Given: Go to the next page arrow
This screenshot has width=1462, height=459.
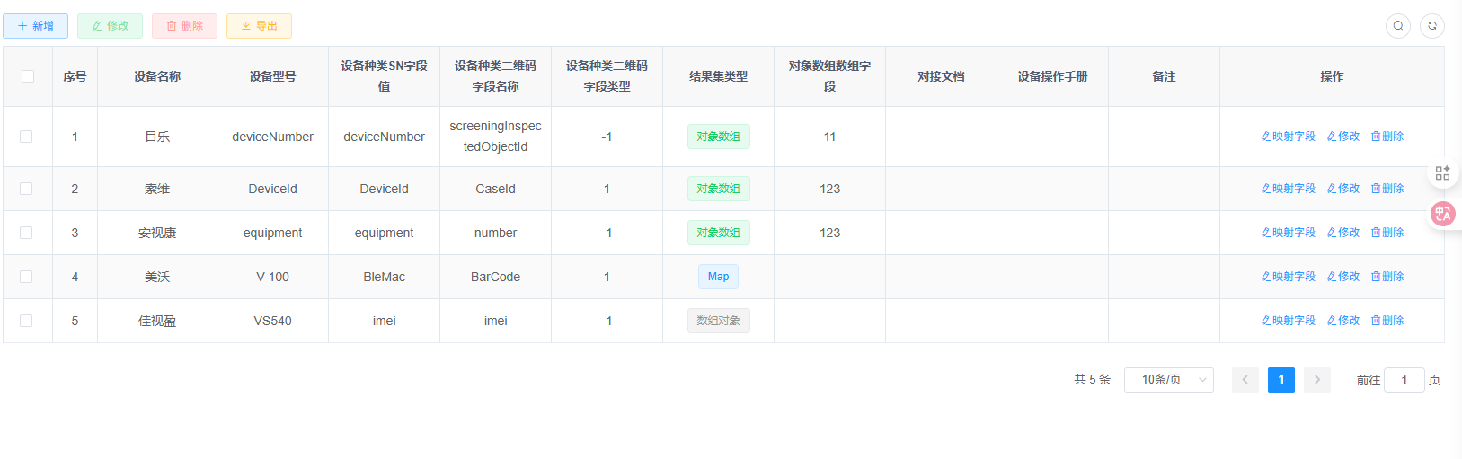Looking at the screenshot, I should (x=1316, y=380).
